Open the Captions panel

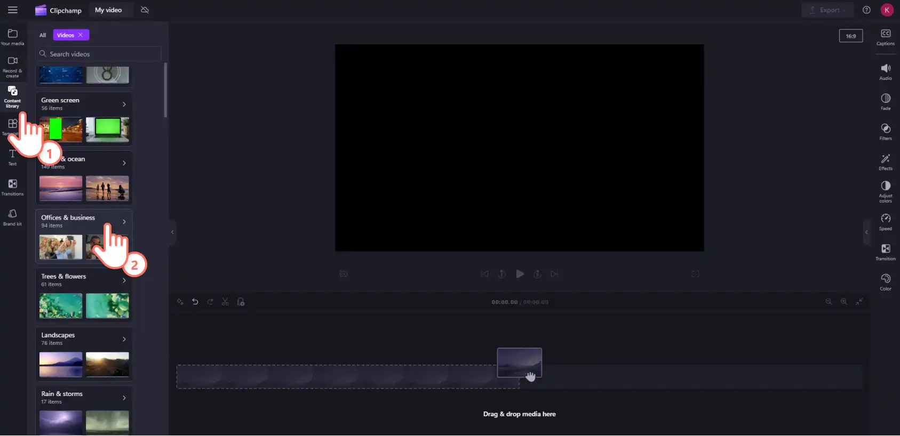click(x=885, y=37)
